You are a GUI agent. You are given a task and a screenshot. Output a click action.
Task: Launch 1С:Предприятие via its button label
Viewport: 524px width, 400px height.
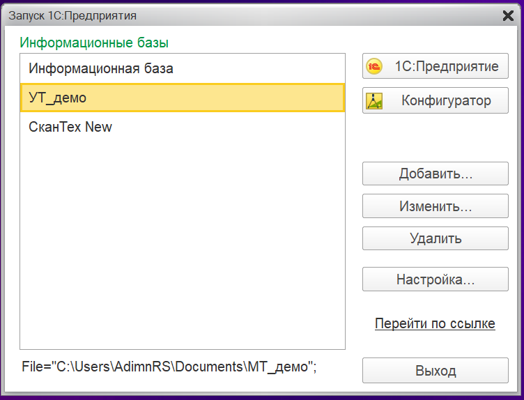[x=446, y=67]
